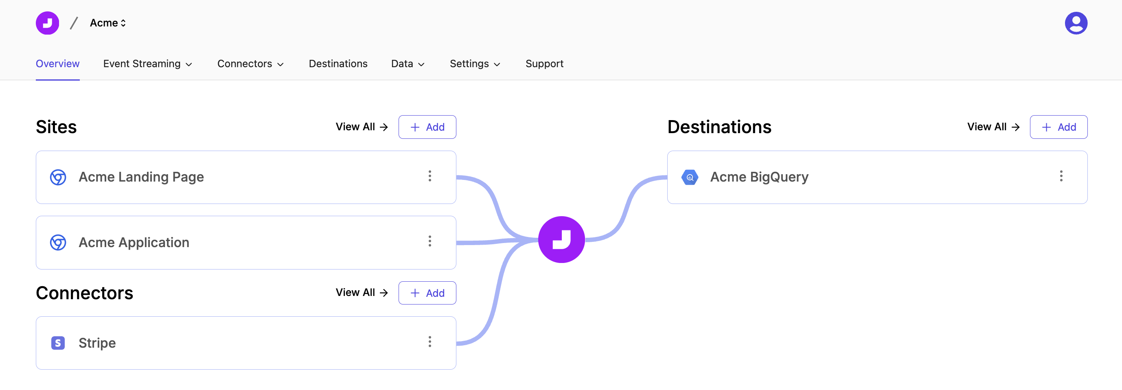Screen dimensions: 1122x390
Task: Add a new Destination
Action: coord(1058,127)
